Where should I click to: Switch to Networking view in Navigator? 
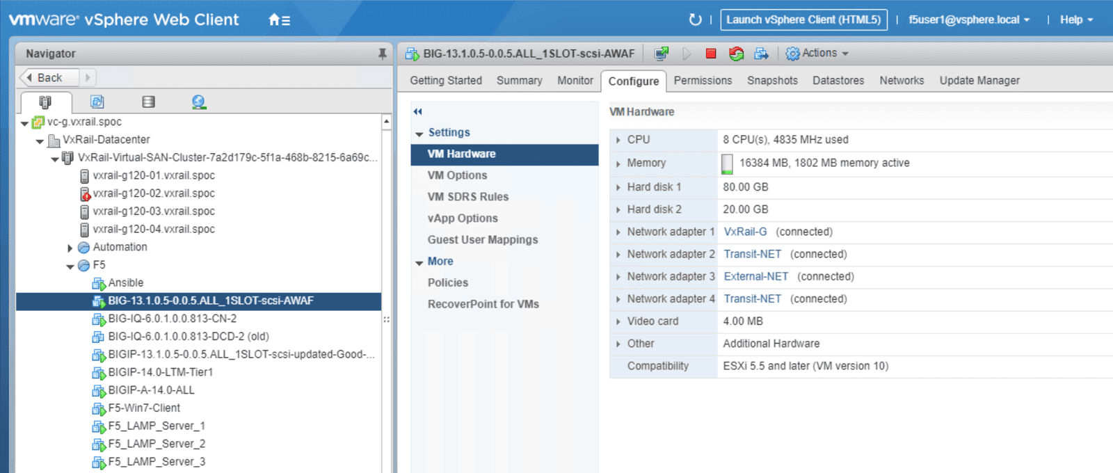199,102
